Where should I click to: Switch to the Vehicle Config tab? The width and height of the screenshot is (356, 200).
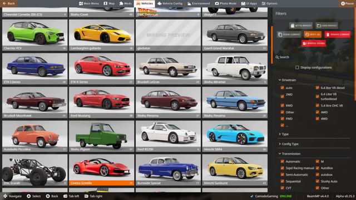coord(170,3)
